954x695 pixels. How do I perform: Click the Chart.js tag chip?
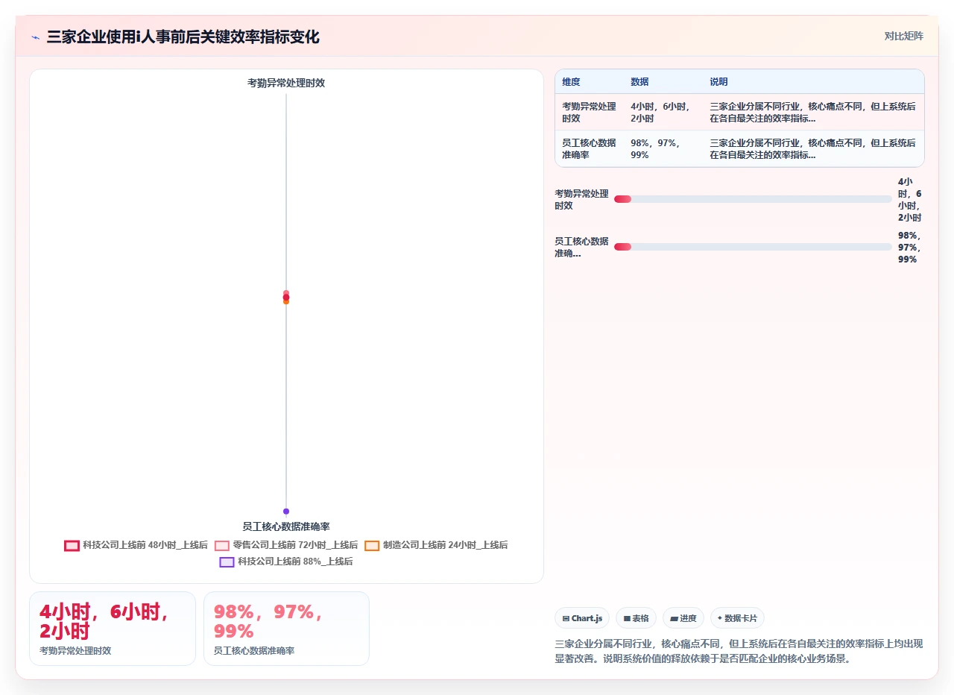pos(582,618)
